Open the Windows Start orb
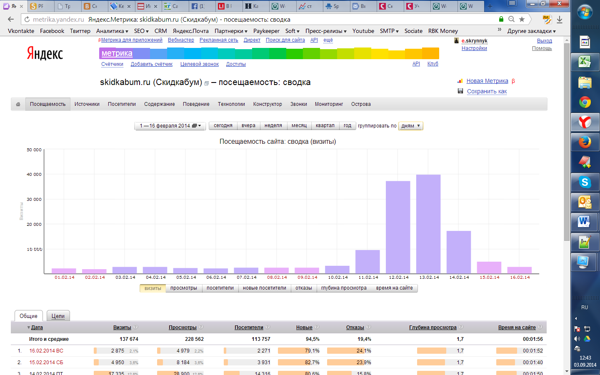 point(585,12)
